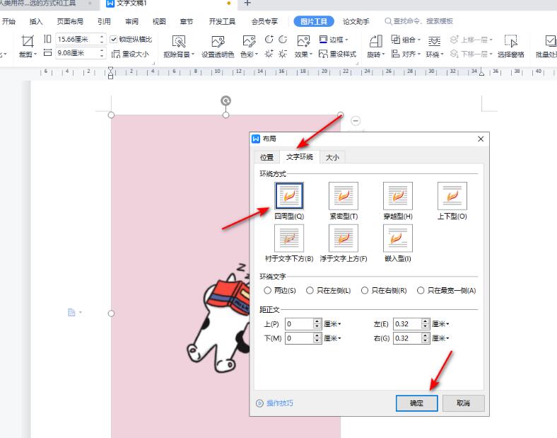
Task: Click the Set Transparent Color (设置透明色) icon
Action: [x=218, y=42]
